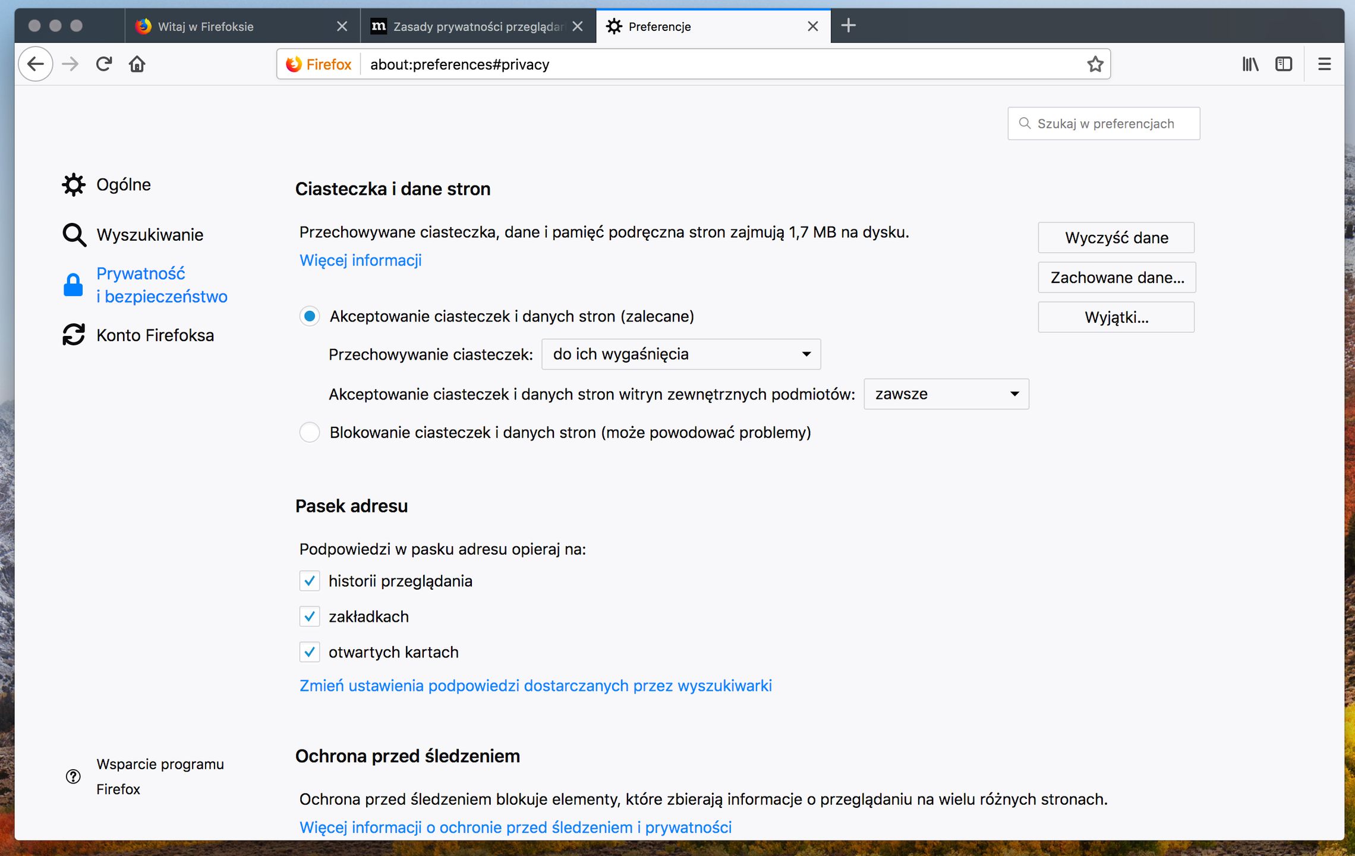Click the Wyczyść dane button
This screenshot has height=856, width=1355.
coord(1116,238)
